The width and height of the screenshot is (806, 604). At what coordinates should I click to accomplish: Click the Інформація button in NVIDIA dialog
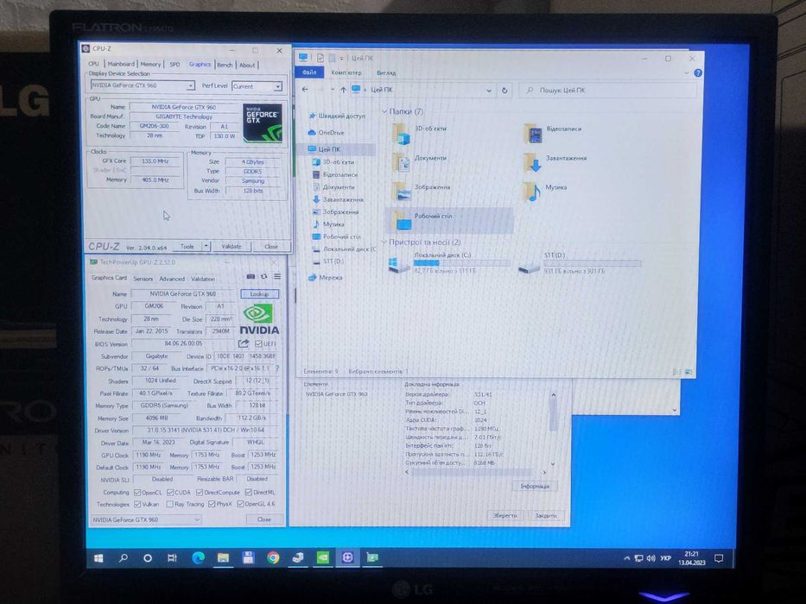coord(535,486)
